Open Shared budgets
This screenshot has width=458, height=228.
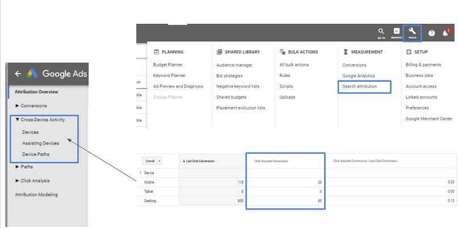(x=232, y=97)
